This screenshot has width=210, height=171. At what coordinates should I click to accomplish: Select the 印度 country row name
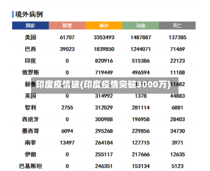coord(30,61)
